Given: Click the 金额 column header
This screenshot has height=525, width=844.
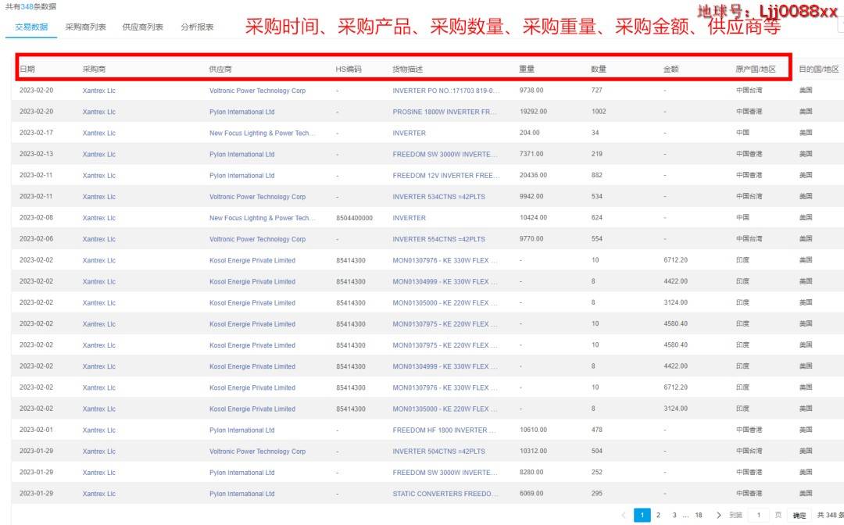Looking at the screenshot, I should tap(671, 69).
